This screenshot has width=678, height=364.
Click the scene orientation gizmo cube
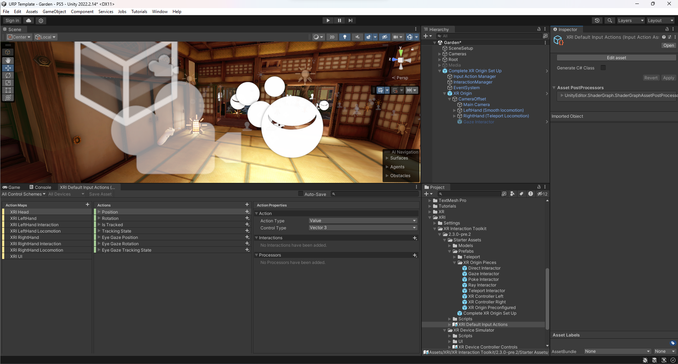[401, 60]
